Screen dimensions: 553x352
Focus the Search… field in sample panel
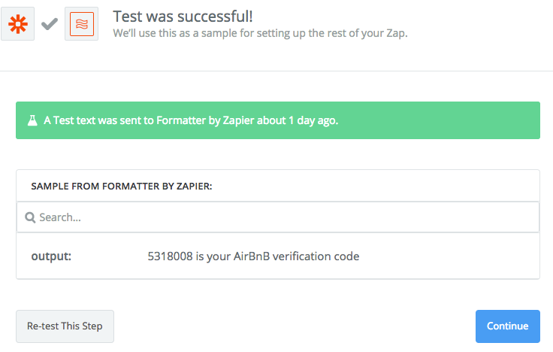278,217
